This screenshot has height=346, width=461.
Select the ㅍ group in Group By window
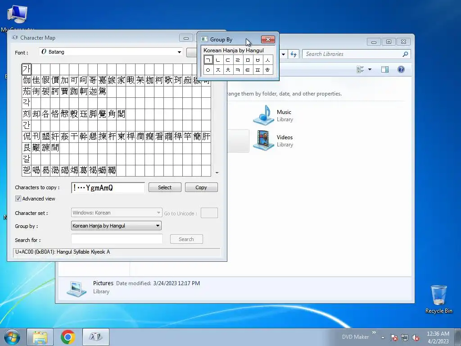coord(258,70)
